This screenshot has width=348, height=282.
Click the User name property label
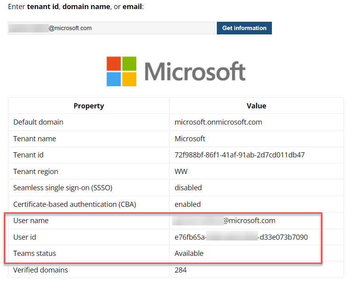[31, 221]
